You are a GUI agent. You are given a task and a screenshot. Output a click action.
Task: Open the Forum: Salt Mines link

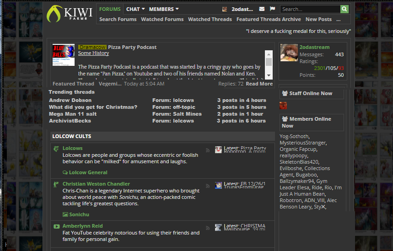[177, 114]
